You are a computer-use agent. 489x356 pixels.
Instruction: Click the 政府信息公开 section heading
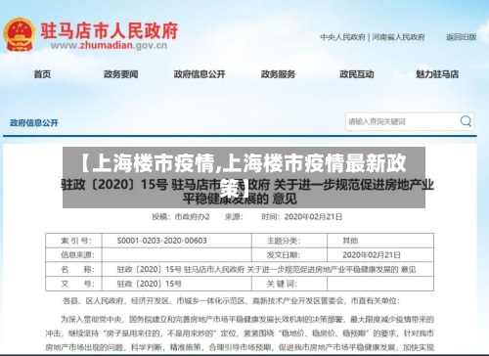(34, 123)
